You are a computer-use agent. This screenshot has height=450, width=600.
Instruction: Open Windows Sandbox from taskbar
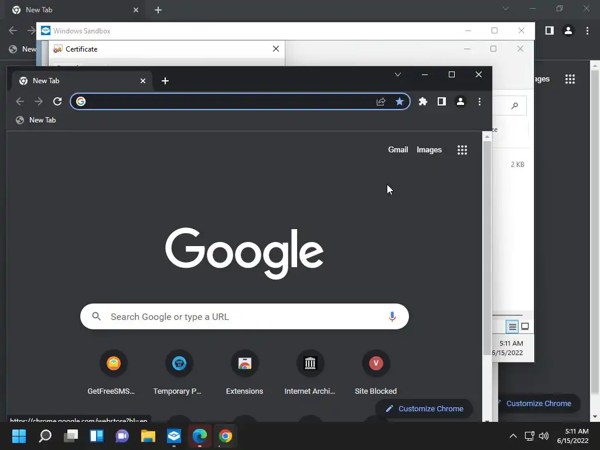(x=174, y=436)
